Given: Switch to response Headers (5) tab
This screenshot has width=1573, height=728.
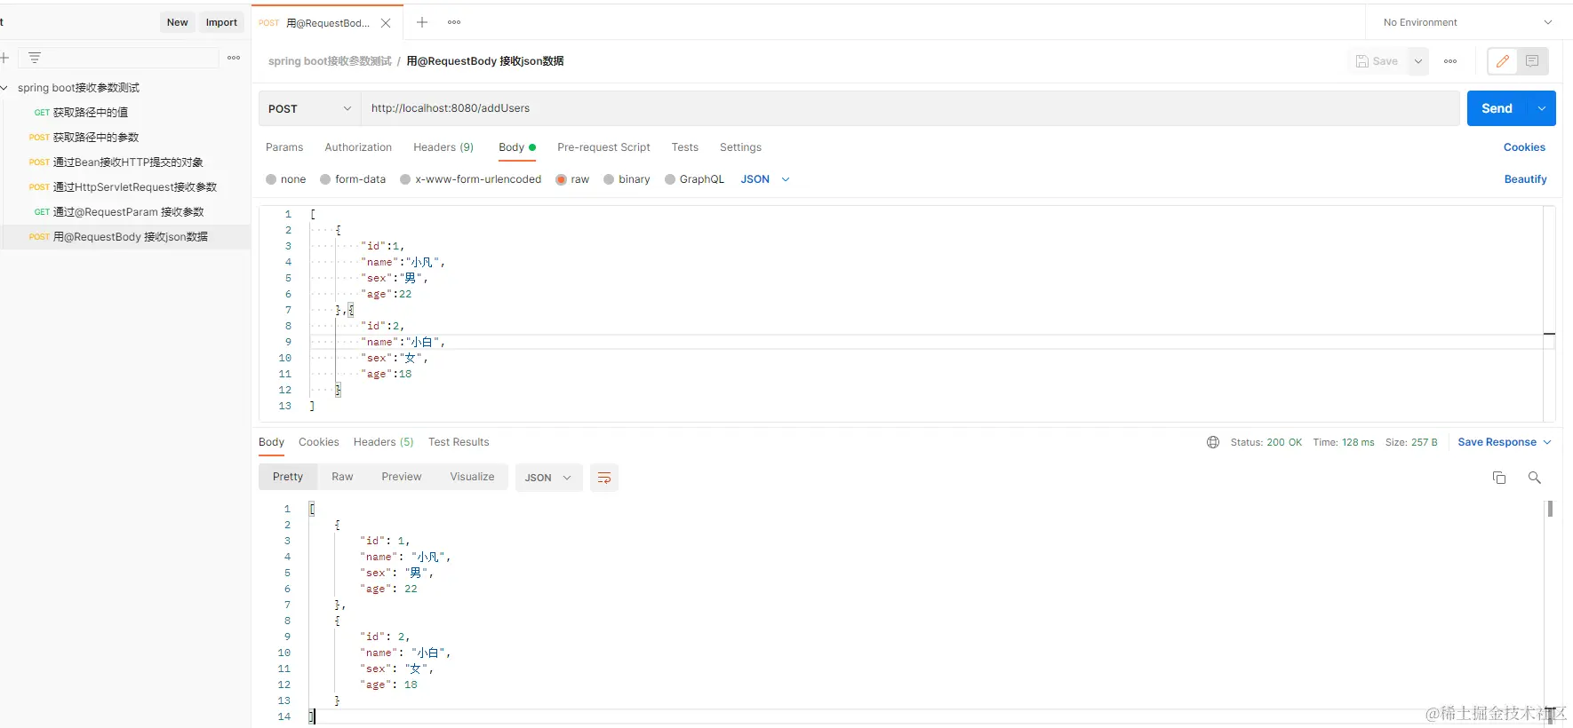Looking at the screenshot, I should 384,442.
